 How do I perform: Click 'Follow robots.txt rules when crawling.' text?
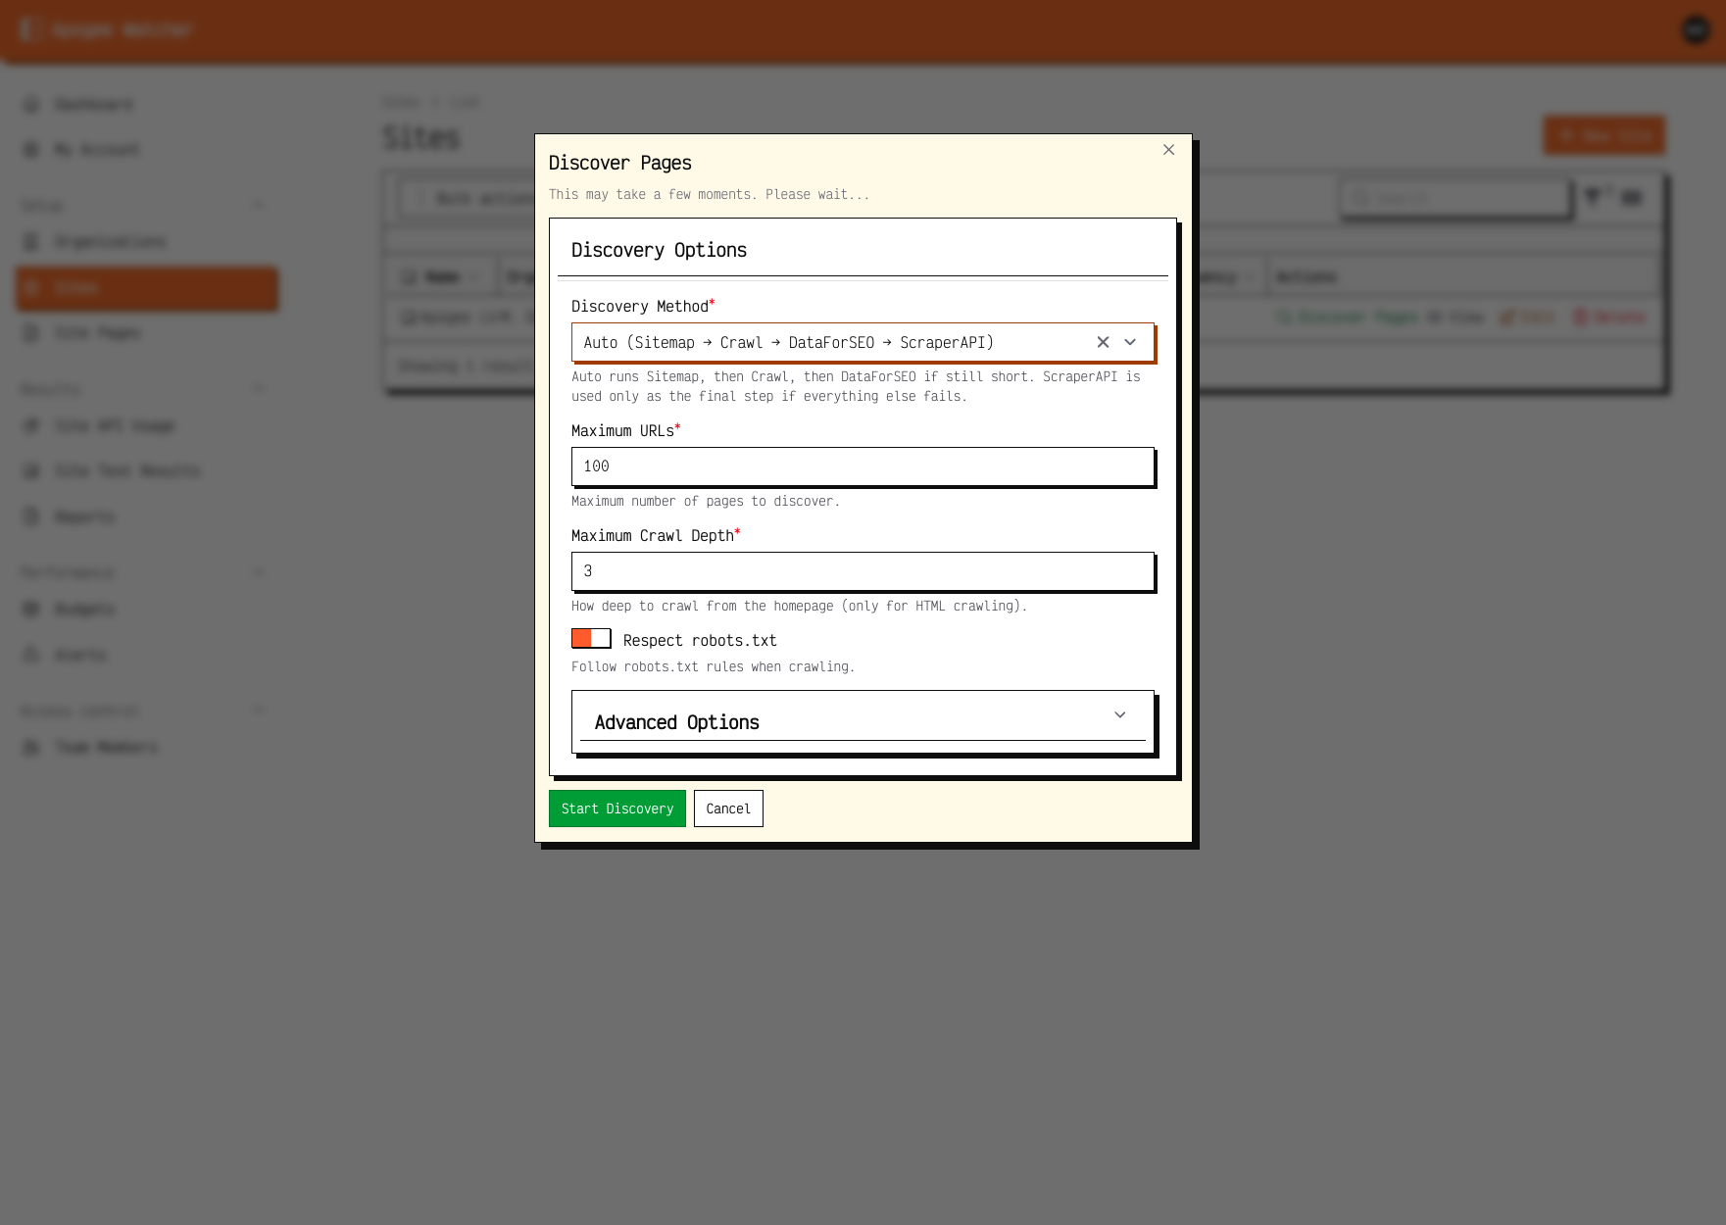(x=714, y=666)
